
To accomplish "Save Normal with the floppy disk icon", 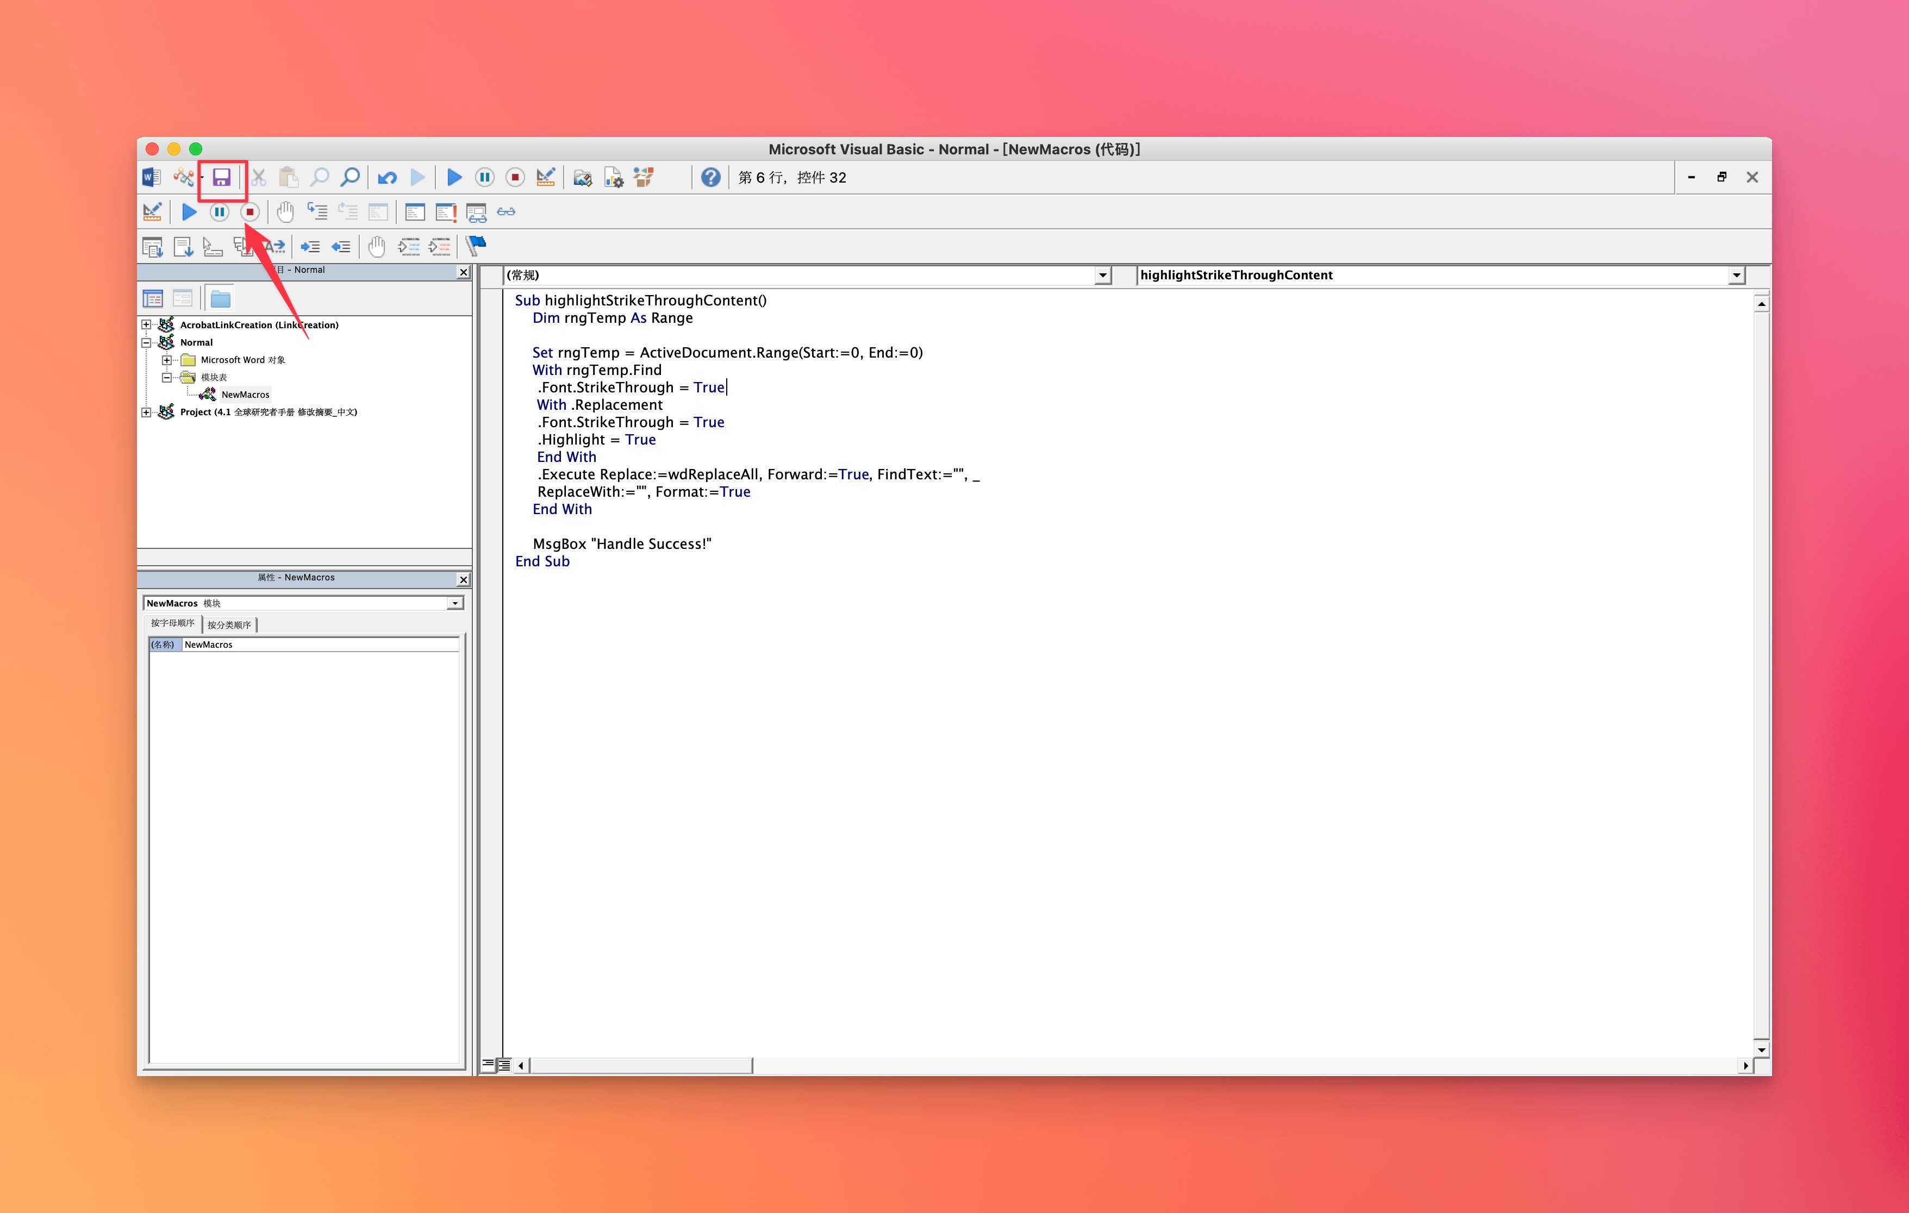I will (222, 177).
